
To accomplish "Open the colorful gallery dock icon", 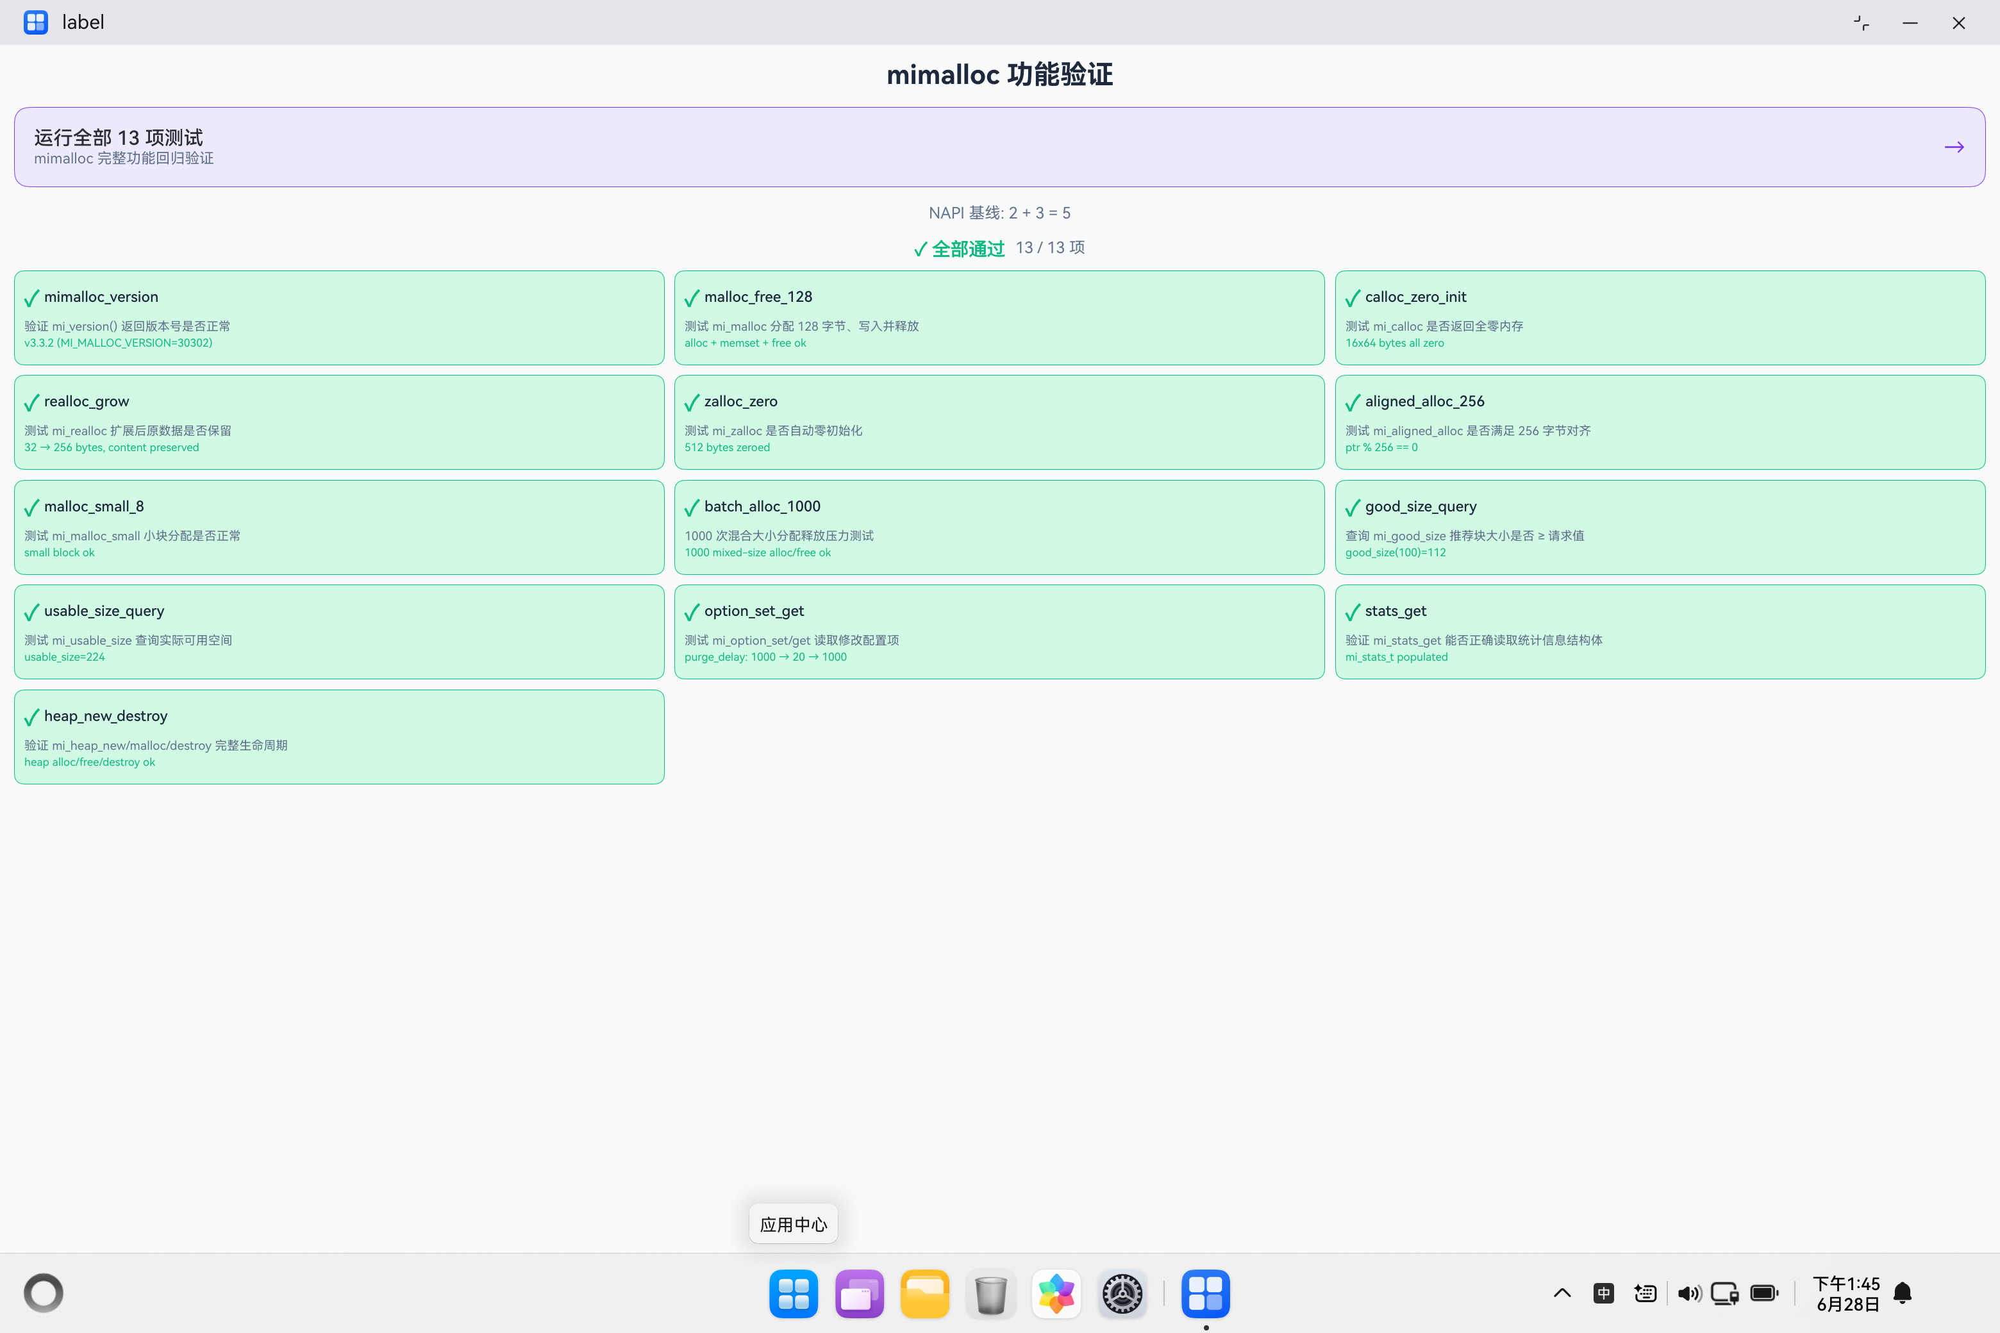I will (x=1056, y=1293).
